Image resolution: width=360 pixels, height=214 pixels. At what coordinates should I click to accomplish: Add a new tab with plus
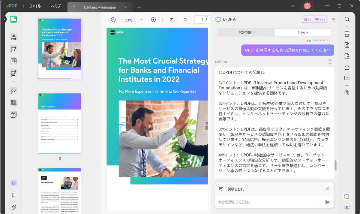pos(139,7)
